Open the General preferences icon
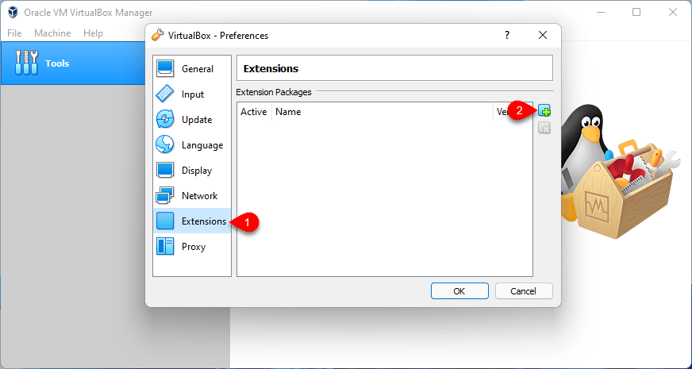 166,68
